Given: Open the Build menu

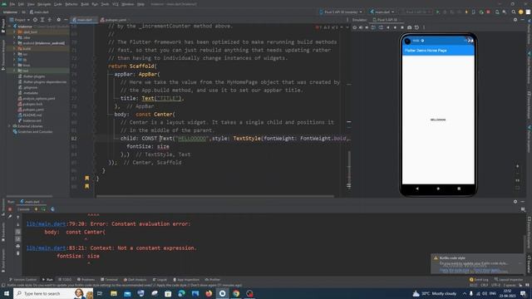Looking at the screenshot, I should pos(85,4).
